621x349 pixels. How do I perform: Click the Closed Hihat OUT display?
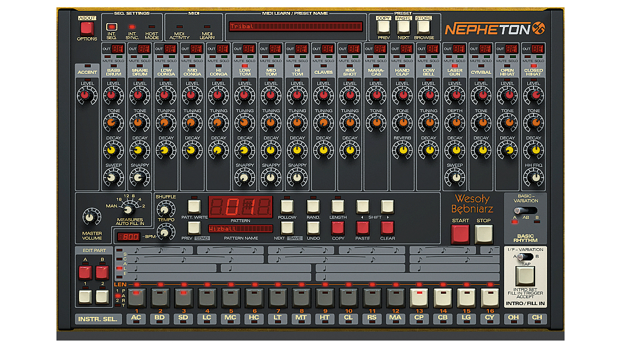[x=537, y=48]
